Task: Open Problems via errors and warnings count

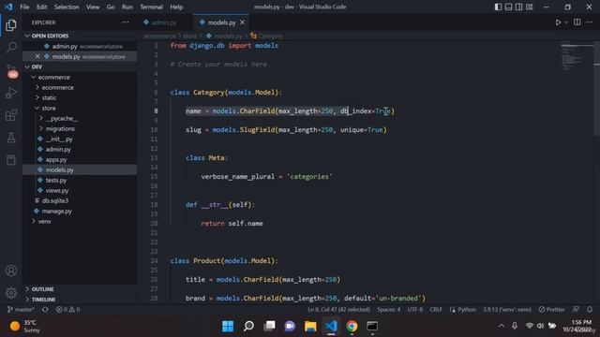Action: (68, 310)
